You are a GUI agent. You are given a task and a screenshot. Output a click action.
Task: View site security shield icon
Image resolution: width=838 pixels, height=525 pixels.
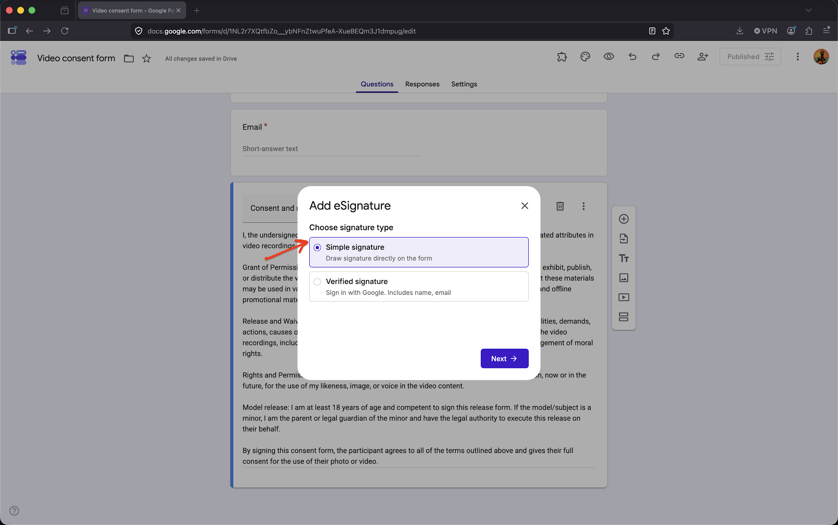139,31
